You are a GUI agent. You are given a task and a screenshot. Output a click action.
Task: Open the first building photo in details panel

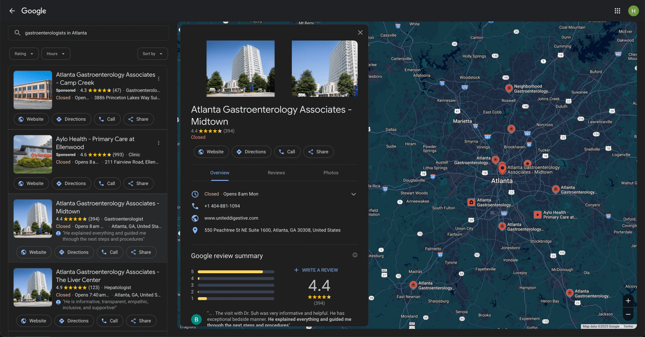(x=241, y=68)
